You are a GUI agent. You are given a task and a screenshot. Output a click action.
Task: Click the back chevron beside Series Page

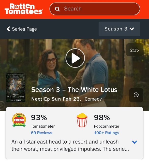coord(8,29)
